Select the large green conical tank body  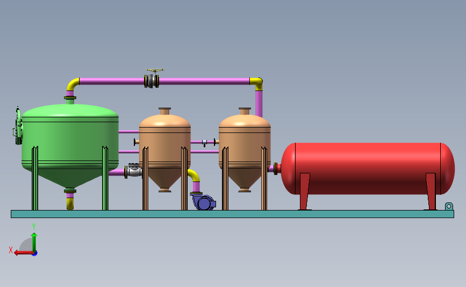(70, 143)
